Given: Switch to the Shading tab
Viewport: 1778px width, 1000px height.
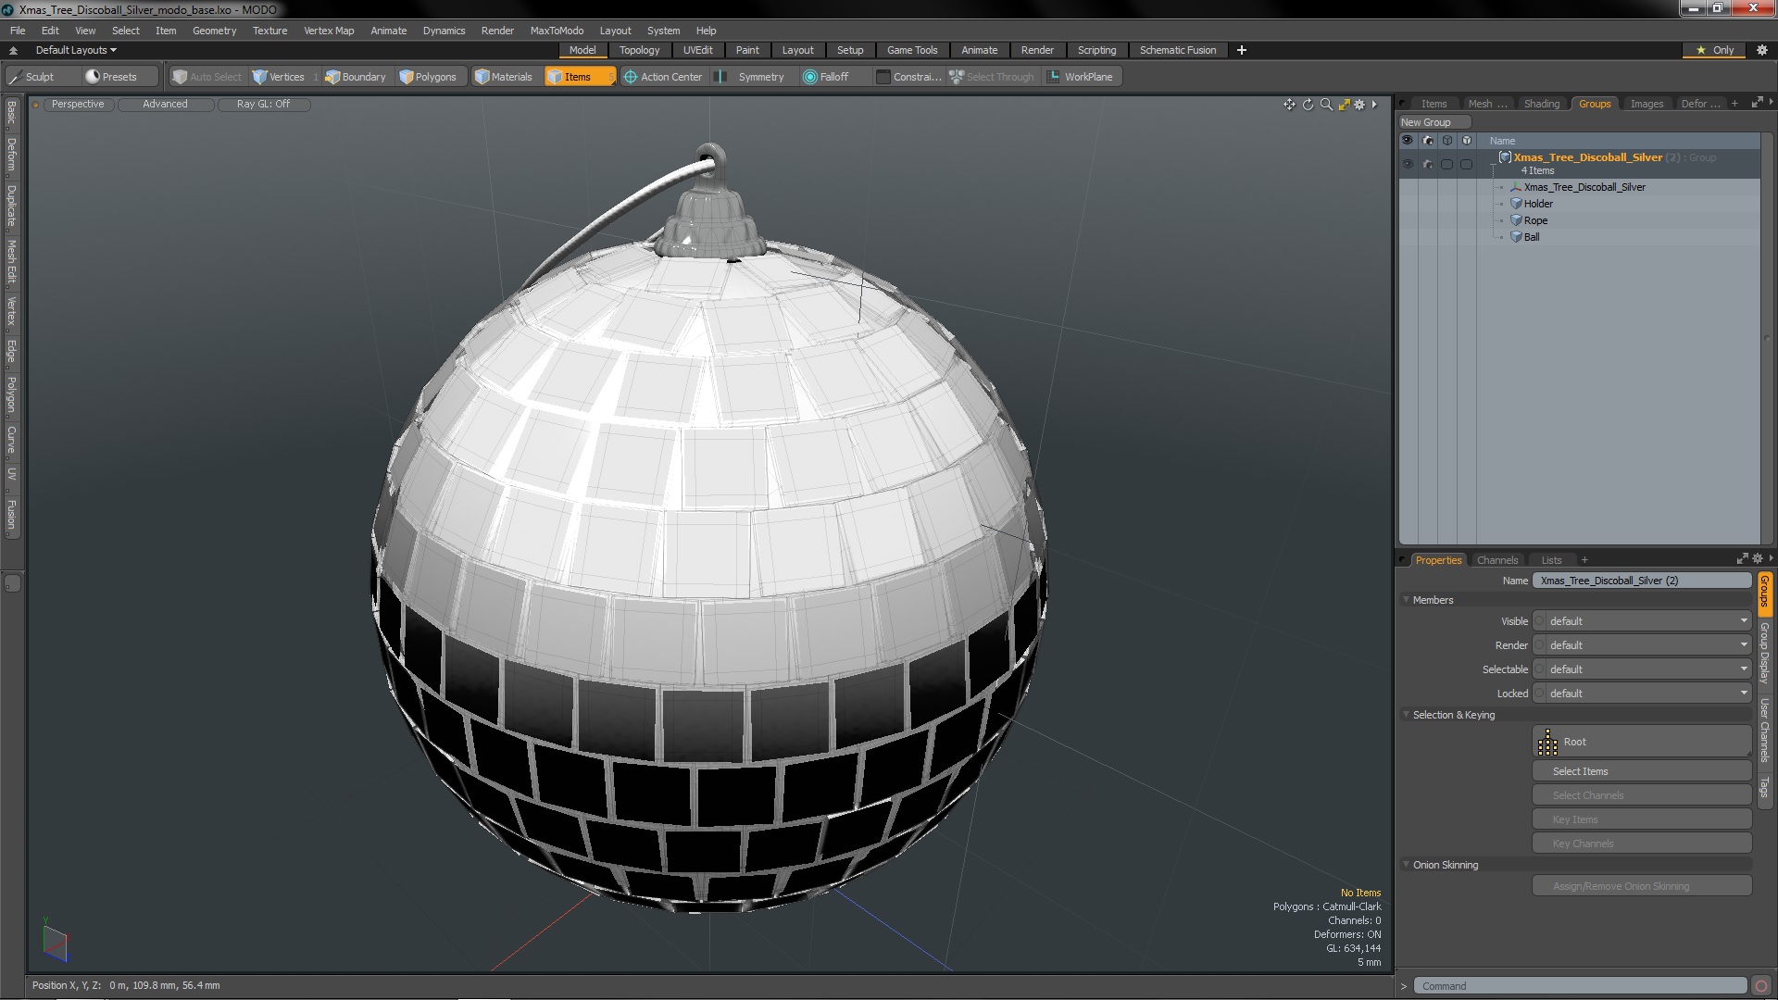Looking at the screenshot, I should pos(1541,104).
